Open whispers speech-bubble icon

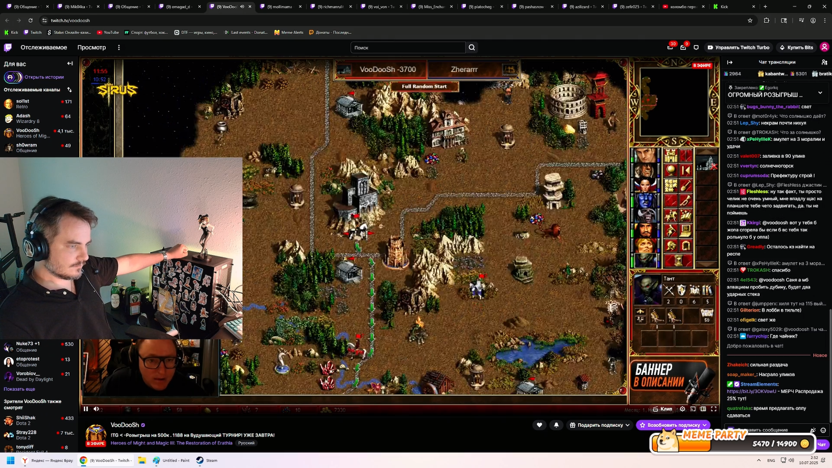696,48
